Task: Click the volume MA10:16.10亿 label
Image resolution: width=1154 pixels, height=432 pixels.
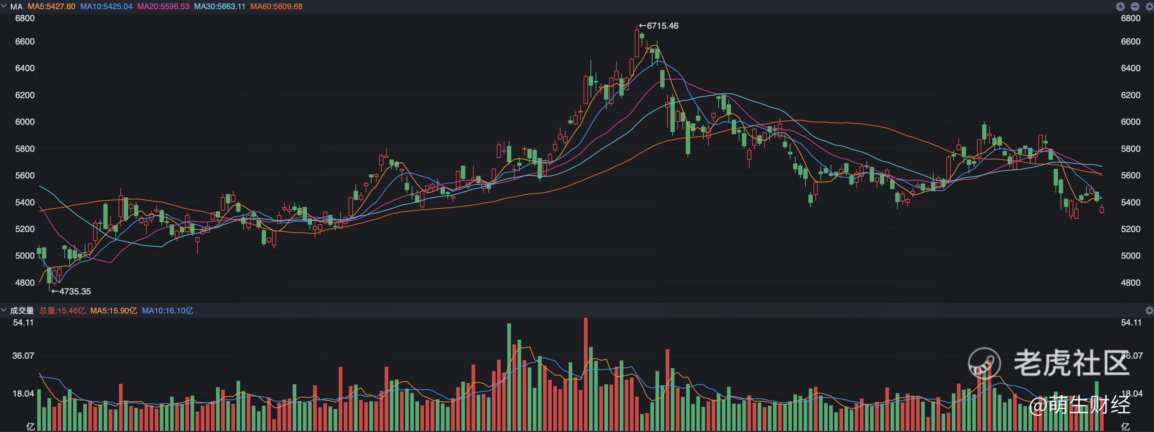Action: tap(168, 310)
